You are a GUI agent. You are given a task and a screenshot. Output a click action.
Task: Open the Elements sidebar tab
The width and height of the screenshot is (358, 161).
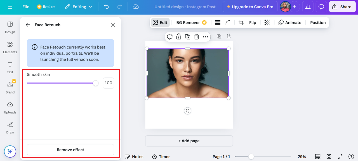pyautogui.click(x=10, y=47)
